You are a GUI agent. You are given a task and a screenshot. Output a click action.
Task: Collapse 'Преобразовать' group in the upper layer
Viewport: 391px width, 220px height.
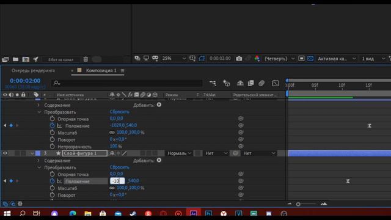pyautogui.click(x=39, y=112)
